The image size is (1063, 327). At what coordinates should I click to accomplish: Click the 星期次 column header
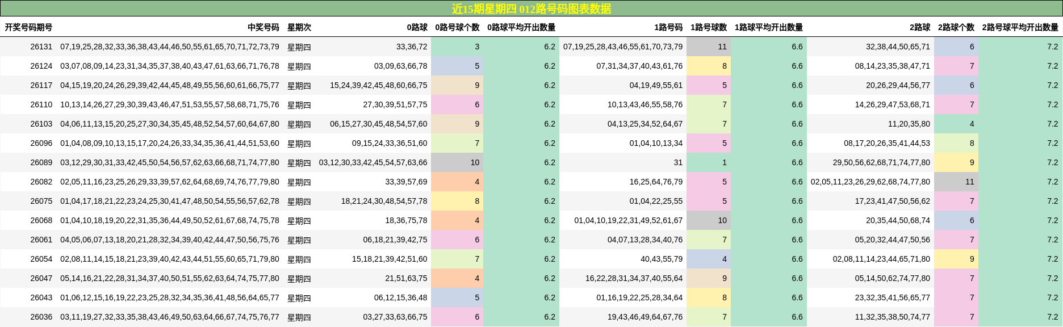299,27
